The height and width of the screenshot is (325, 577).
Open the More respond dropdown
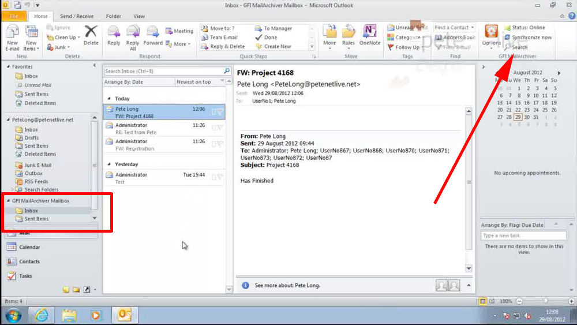[178, 44]
